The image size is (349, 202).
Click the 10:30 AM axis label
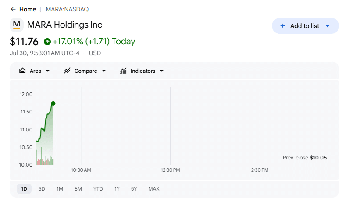click(81, 170)
